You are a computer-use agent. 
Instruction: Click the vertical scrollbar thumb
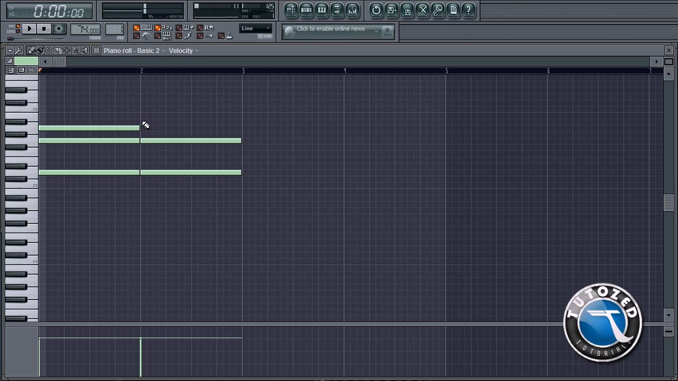[668, 203]
